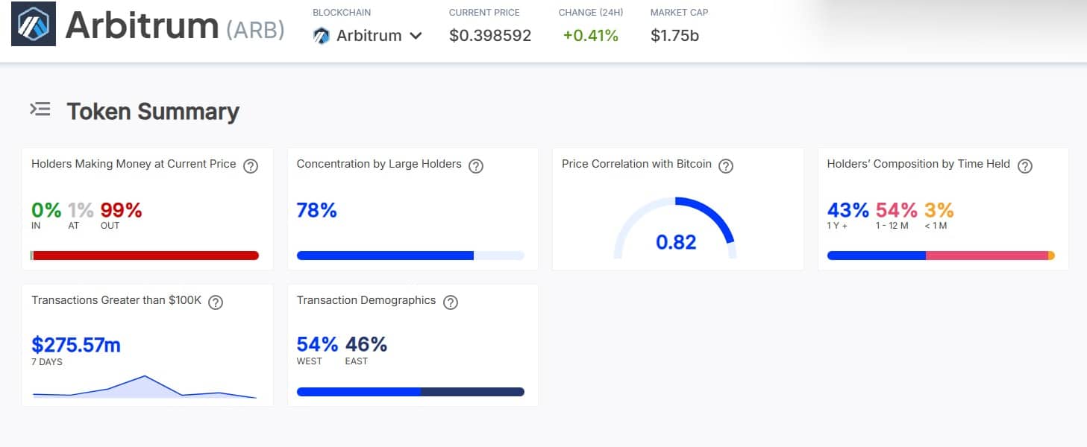The image size is (1087, 447).
Task: Open help for Price Correlation with Bitcoin
Action: tap(726, 166)
